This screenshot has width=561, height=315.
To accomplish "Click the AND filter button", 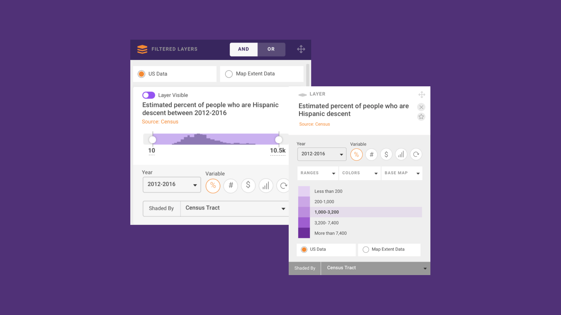I will 243,49.
